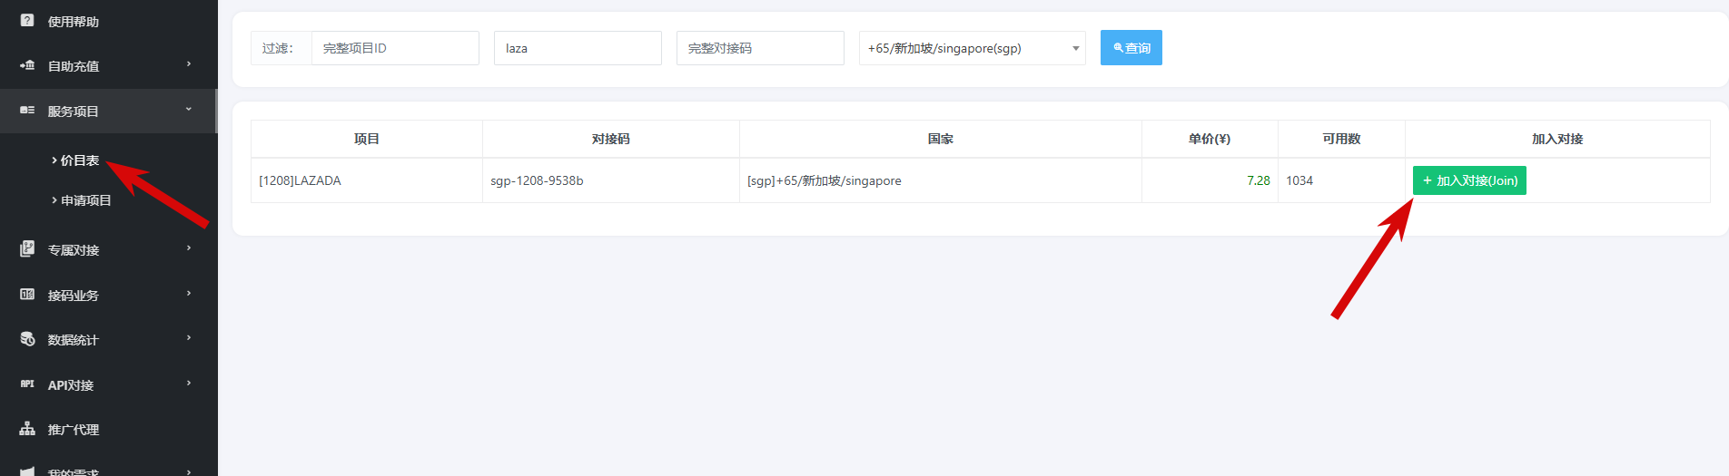The width and height of the screenshot is (1729, 476).
Task: Click the 服务项目 sidebar icon
Action: point(27,111)
